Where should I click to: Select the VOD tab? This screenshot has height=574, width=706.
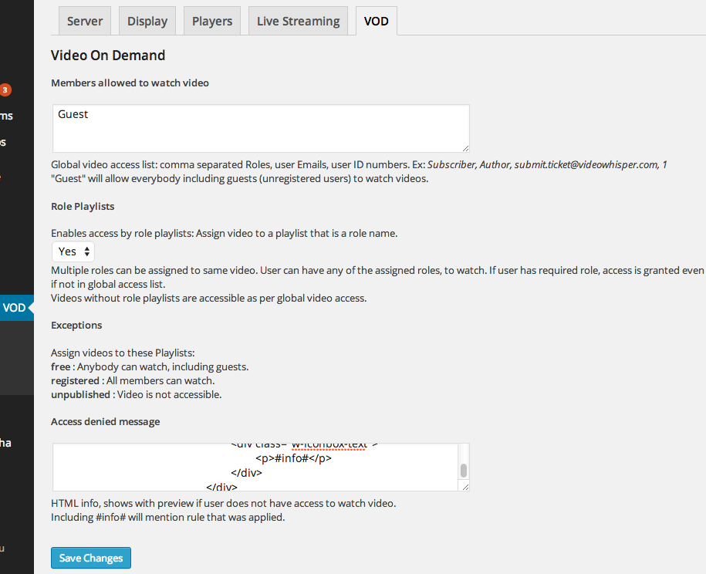pyautogui.click(x=376, y=21)
